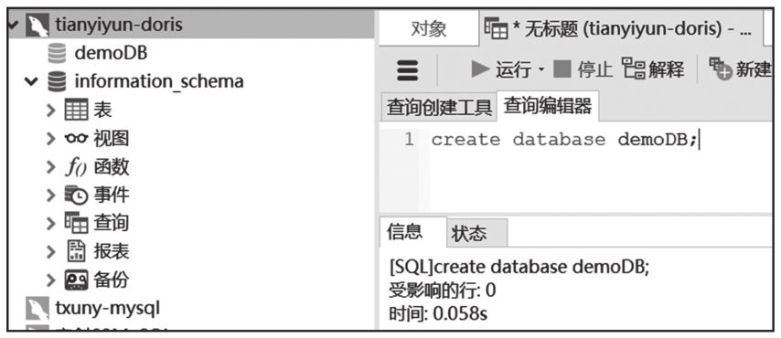
Task: Click in the SQL editor line one
Action: click(x=598, y=140)
